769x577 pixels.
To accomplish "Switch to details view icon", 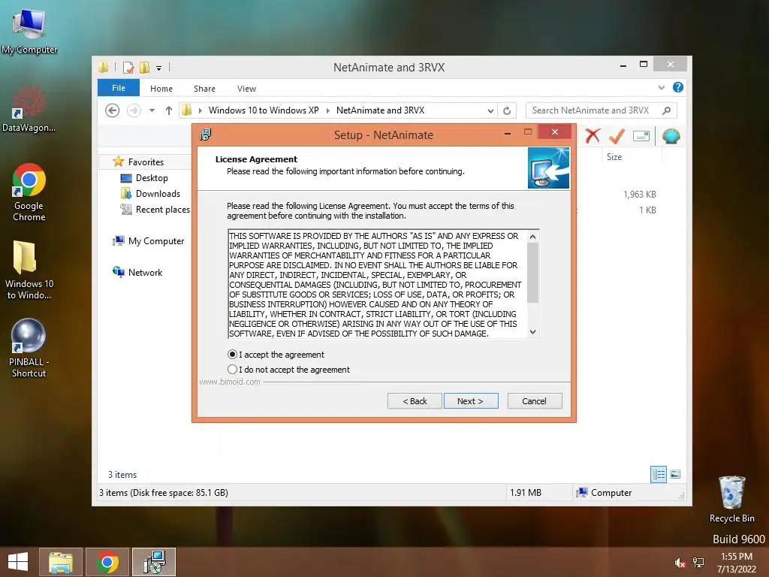I will (659, 474).
